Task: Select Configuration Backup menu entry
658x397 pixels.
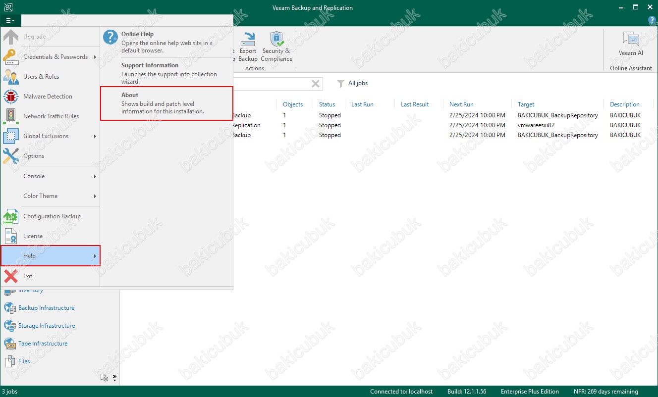Action: [51, 216]
